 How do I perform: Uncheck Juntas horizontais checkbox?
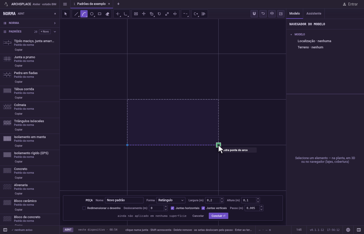tap(172, 208)
